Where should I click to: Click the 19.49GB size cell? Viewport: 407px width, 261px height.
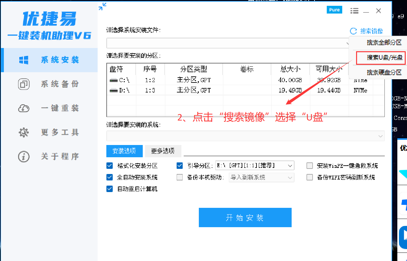coord(290,91)
